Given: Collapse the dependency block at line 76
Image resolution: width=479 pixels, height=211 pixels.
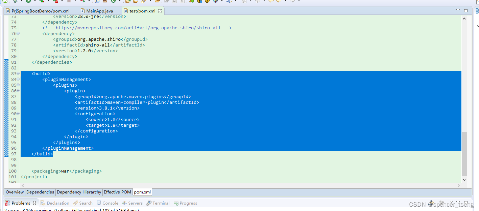Looking at the screenshot, I should pyautogui.click(x=18, y=33).
